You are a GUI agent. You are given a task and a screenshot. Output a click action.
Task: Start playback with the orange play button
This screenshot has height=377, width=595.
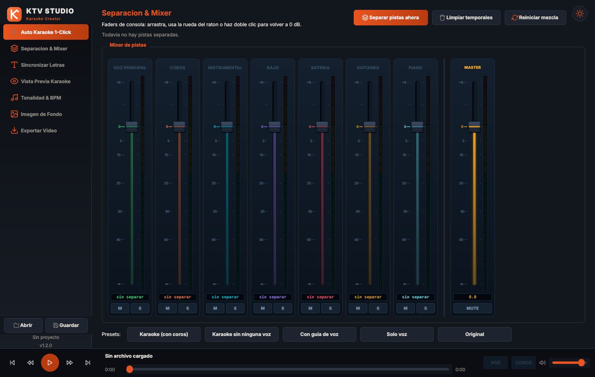50,363
